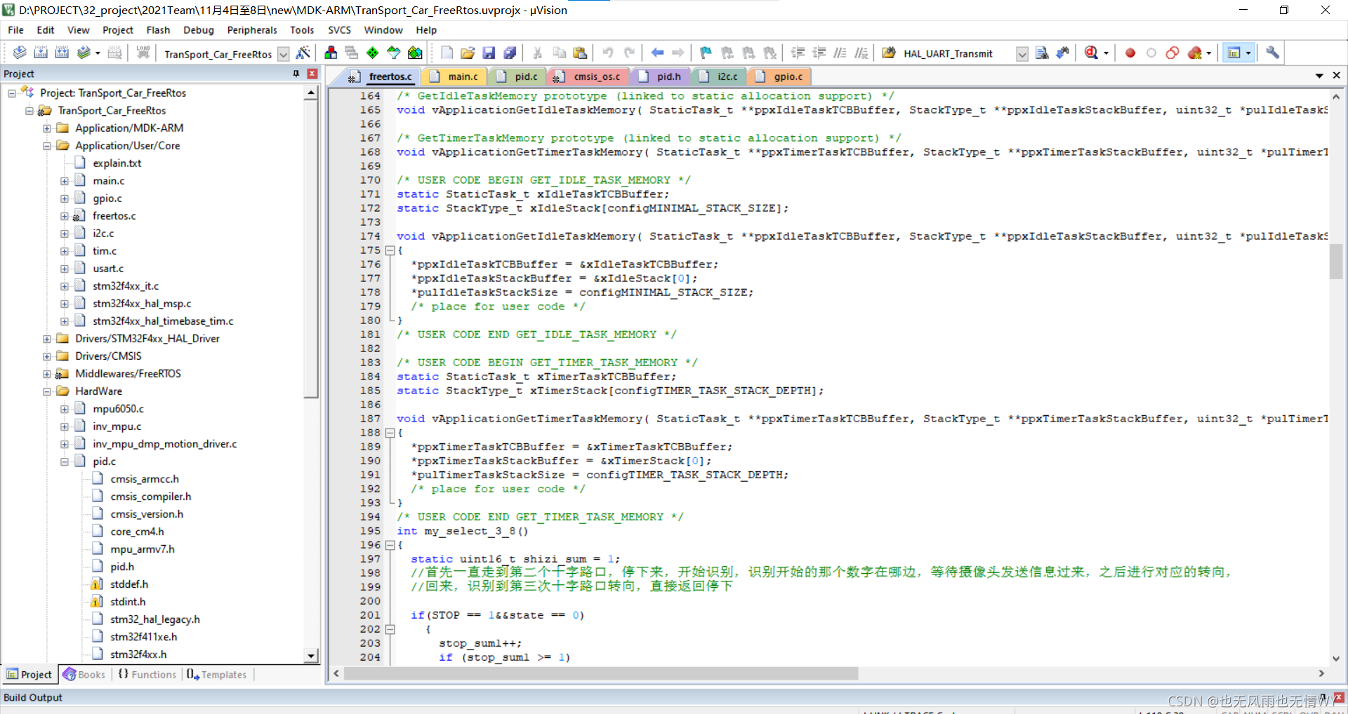
Task: Open the Peripherals menu
Action: pos(252,30)
